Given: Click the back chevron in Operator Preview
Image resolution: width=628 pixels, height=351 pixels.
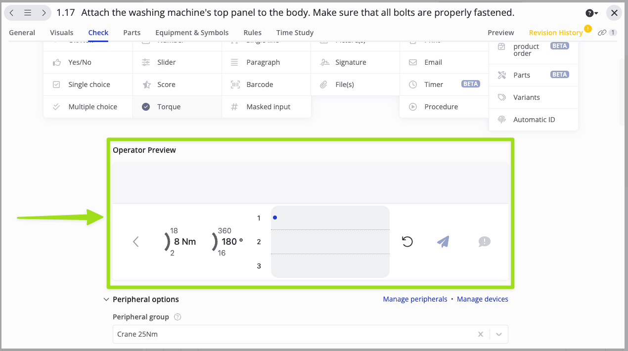Looking at the screenshot, I should (x=136, y=242).
